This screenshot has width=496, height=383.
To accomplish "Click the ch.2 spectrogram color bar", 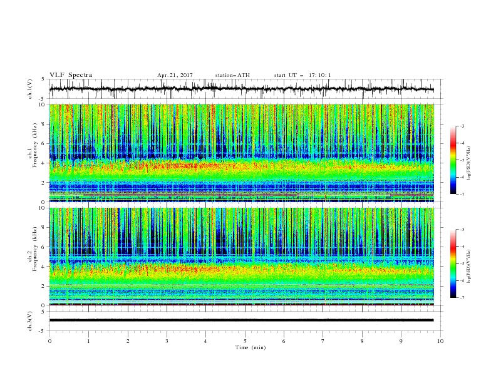I will [453, 263].
